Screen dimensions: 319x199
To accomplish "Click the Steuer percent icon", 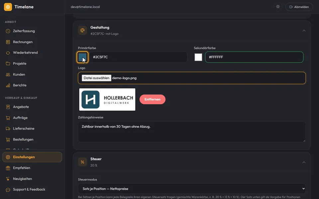I will [82, 162].
